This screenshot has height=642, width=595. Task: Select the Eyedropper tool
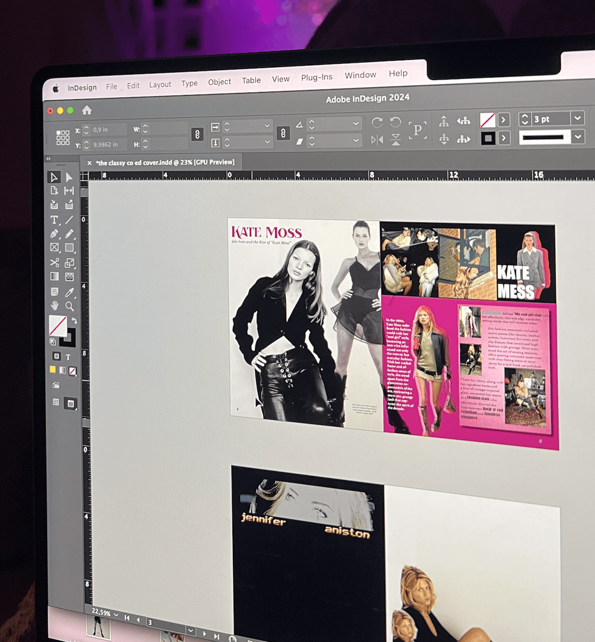tap(70, 292)
